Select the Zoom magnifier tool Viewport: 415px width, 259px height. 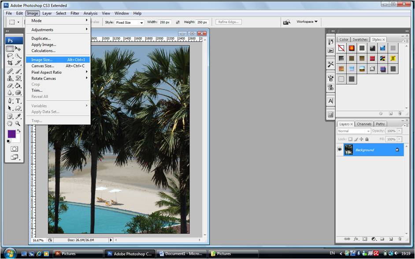(18, 124)
